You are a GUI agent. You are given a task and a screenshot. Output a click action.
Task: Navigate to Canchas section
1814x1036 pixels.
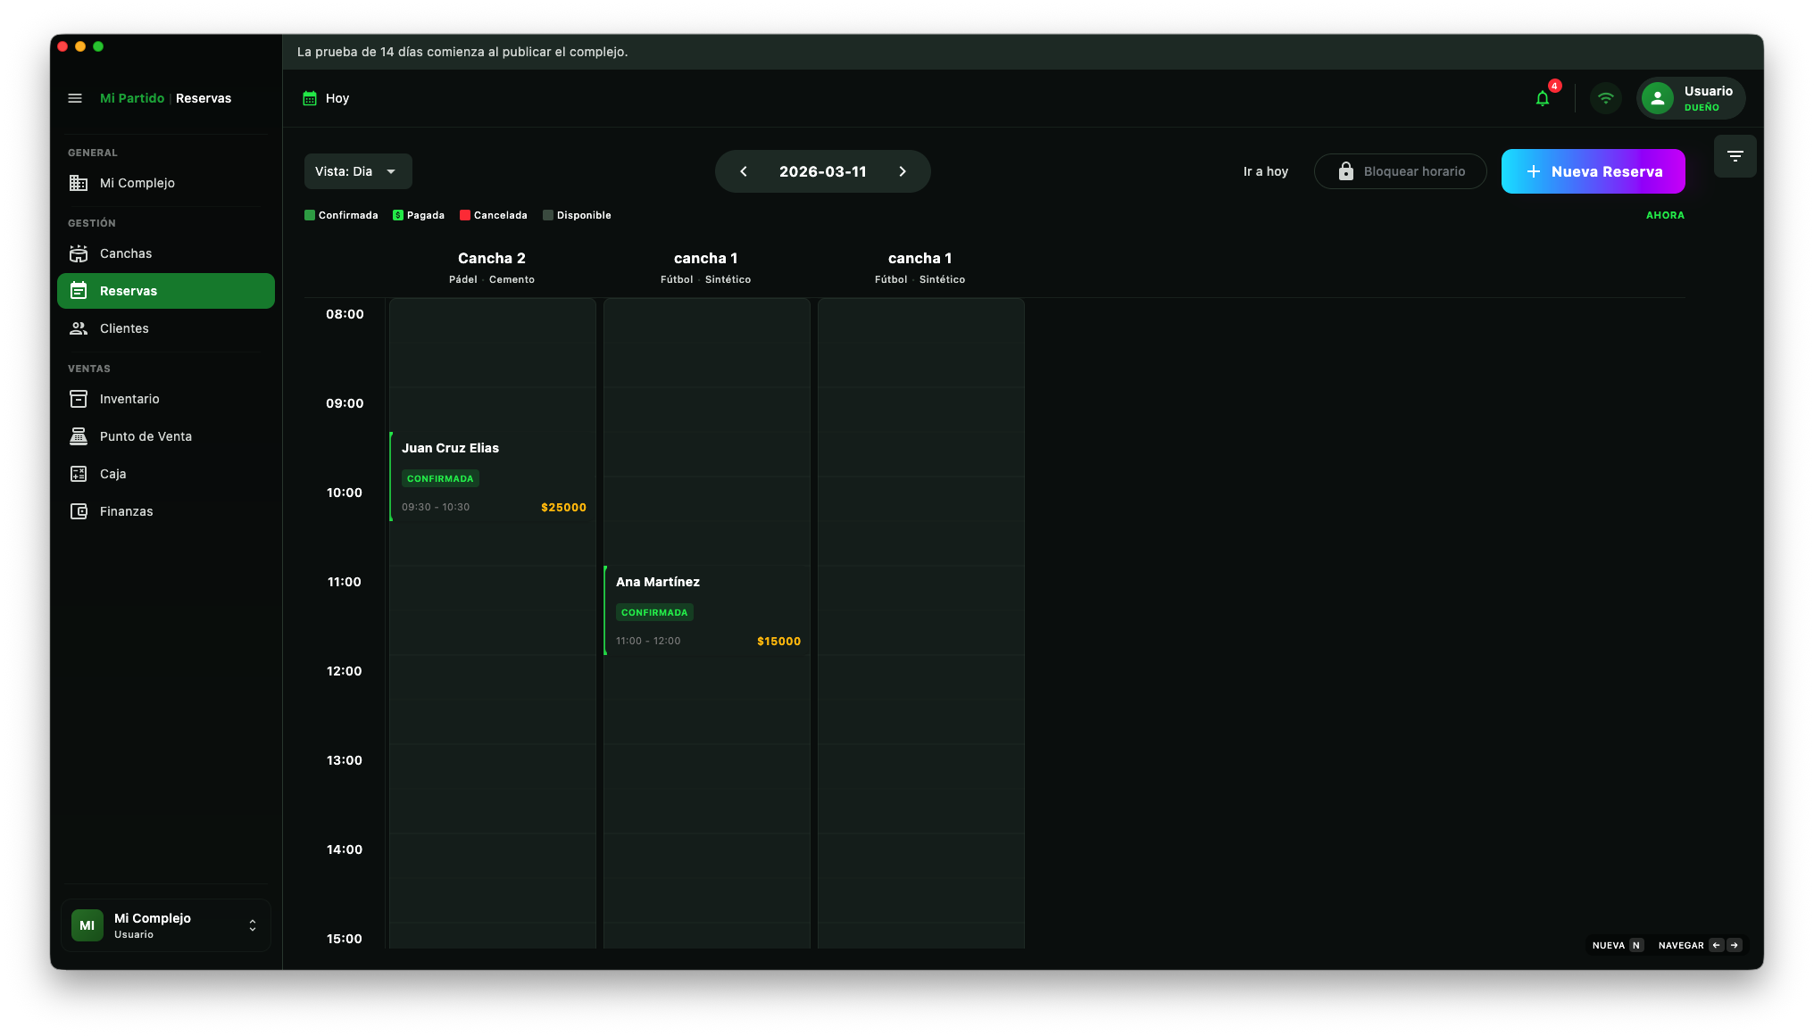click(126, 253)
